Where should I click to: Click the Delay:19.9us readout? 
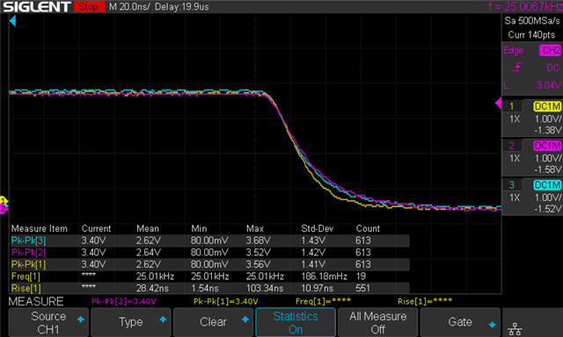point(182,7)
